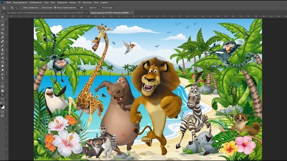The height and width of the screenshot is (161, 287).
Task: Toggle Quick Mask mode
Action: [x=2, y=112]
